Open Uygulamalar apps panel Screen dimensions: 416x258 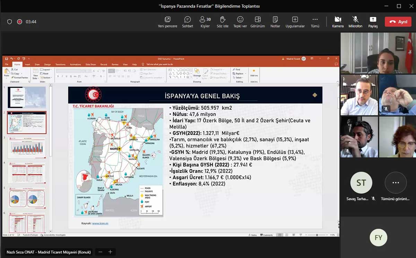coord(295,22)
